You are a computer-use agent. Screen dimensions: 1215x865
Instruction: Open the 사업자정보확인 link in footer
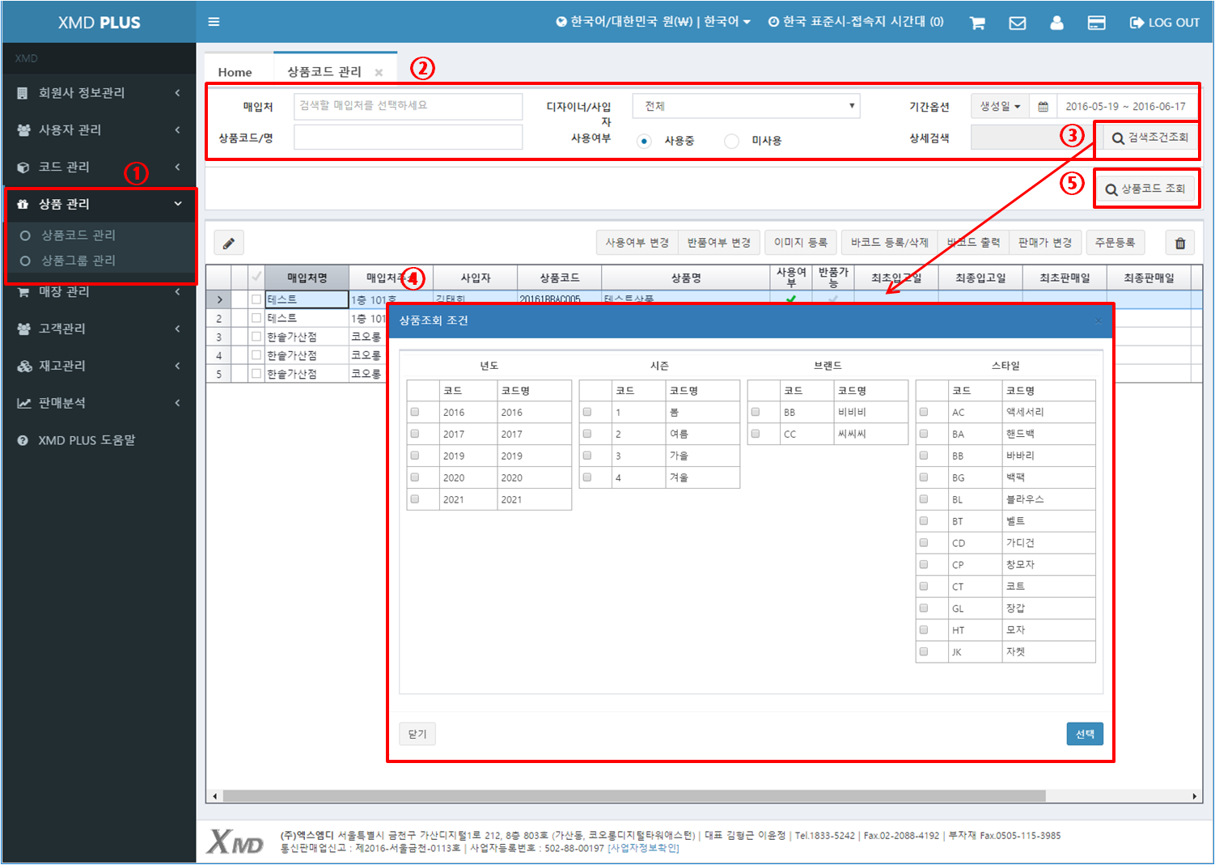click(x=643, y=848)
